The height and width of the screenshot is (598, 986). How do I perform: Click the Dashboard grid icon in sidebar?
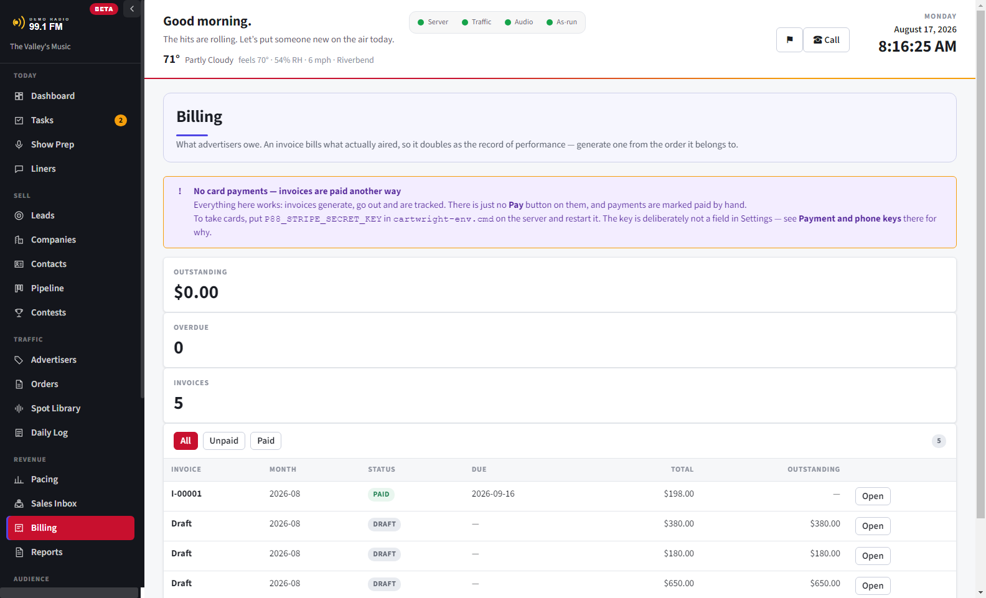click(19, 96)
